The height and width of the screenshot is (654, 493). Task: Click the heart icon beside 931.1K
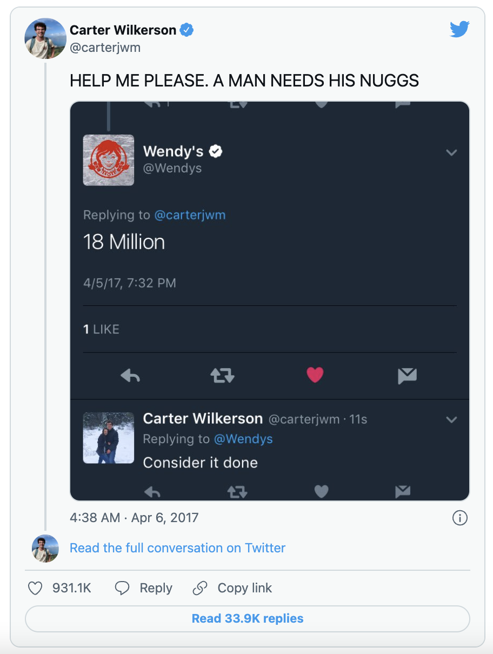[35, 588]
